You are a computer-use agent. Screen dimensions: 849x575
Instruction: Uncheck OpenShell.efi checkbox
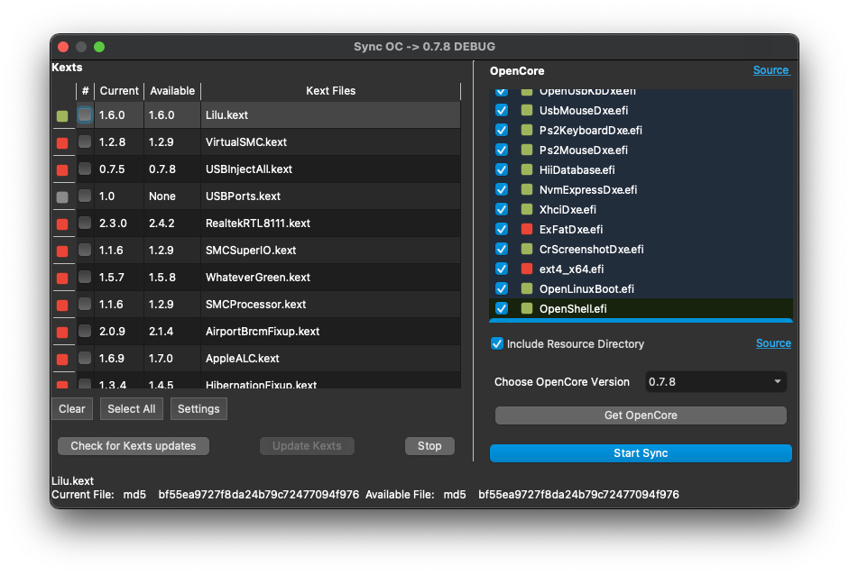tap(502, 308)
